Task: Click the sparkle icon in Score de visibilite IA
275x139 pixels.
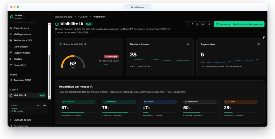Action: click(x=61, y=44)
